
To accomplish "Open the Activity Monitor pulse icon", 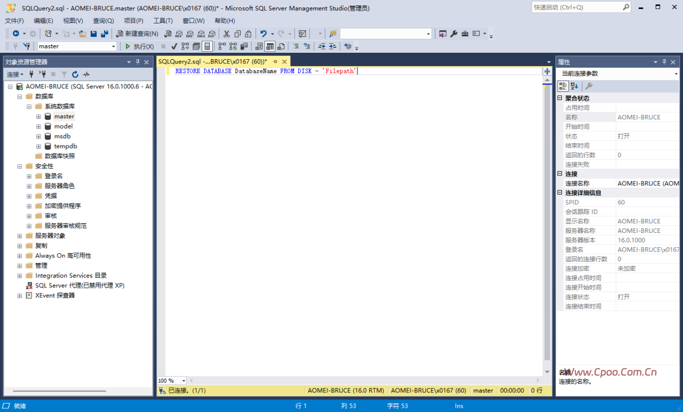I will tap(86, 75).
